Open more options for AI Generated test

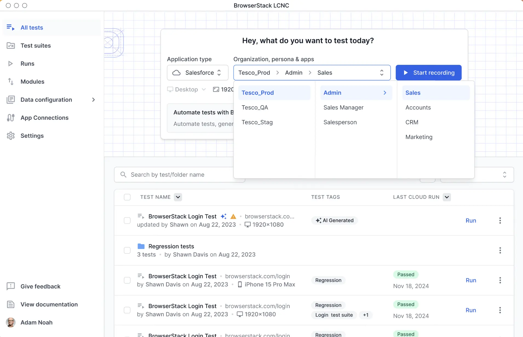500,220
